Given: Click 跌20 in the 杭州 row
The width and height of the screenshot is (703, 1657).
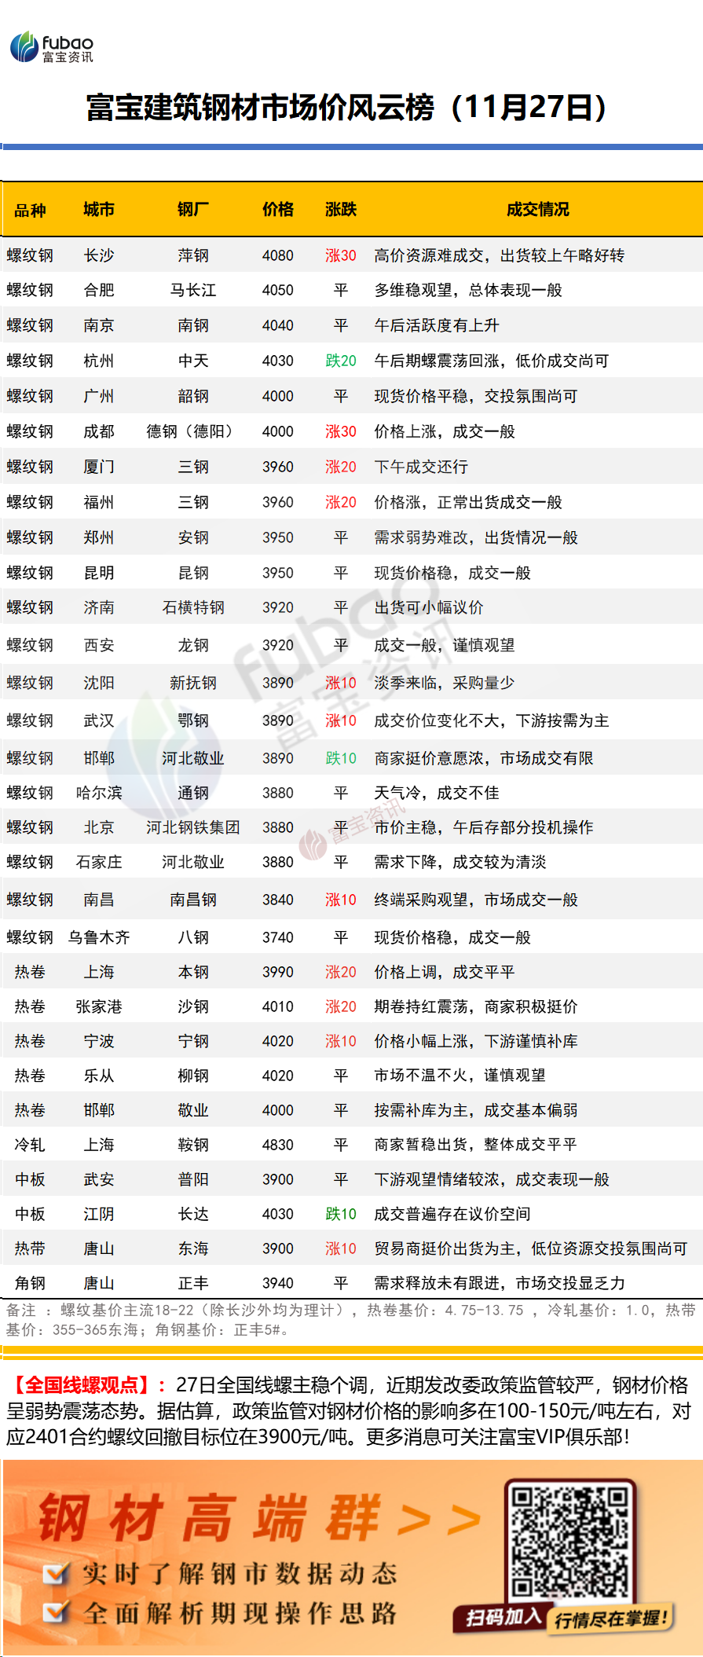Looking at the screenshot, I should point(341,361).
